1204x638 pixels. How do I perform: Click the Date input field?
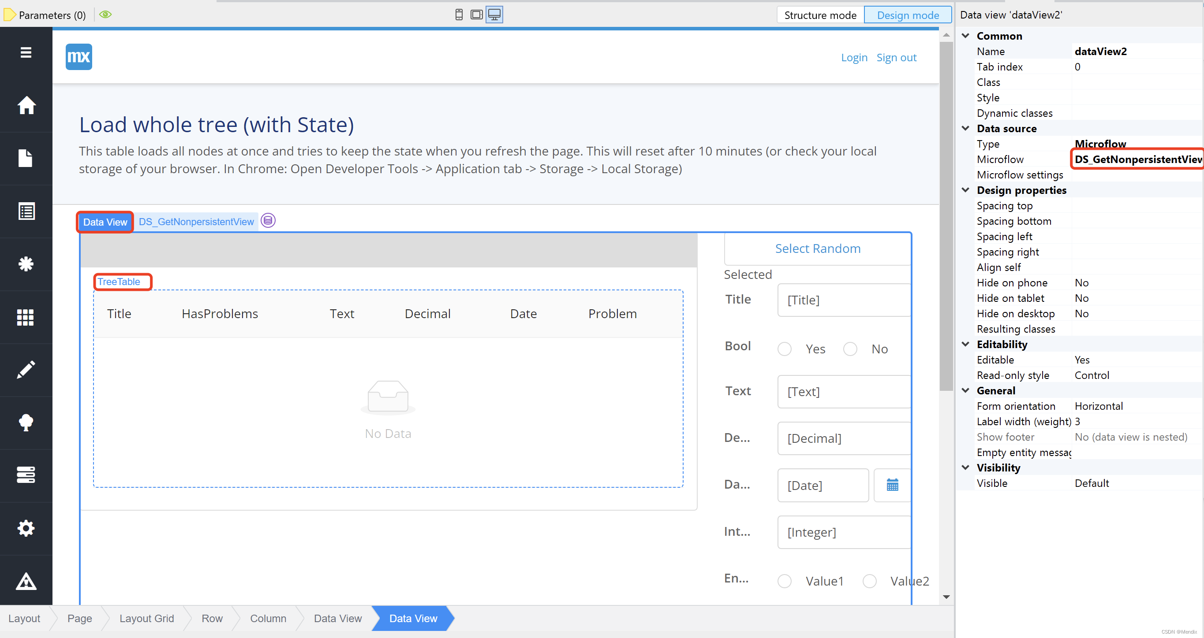[823, 485]
